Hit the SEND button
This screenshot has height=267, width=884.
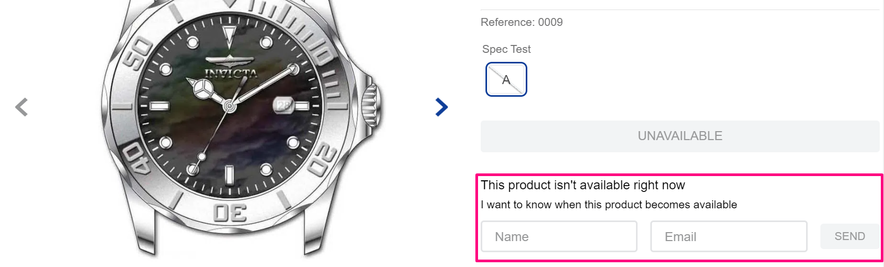pos(850,236)
